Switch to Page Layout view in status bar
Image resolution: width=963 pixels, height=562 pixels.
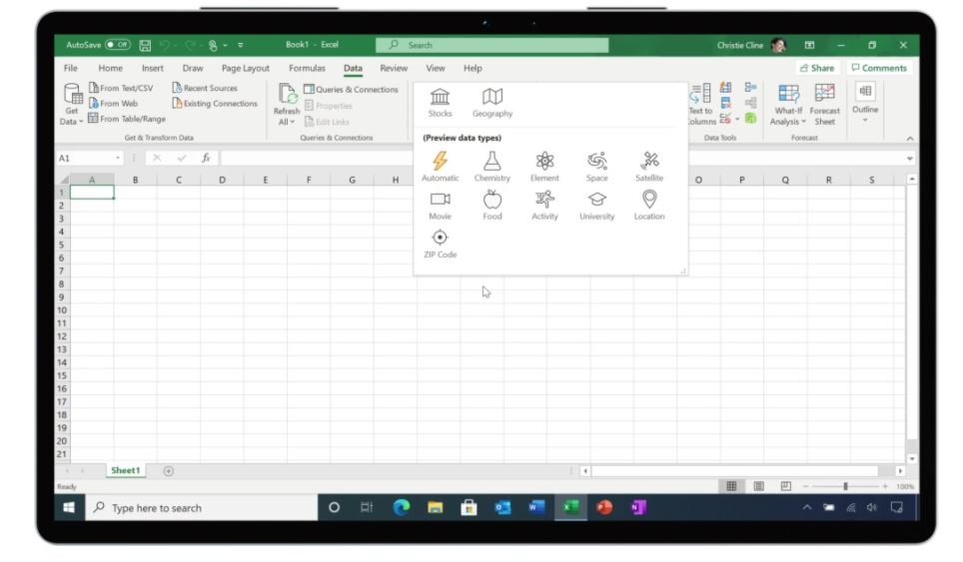point(759,486)
